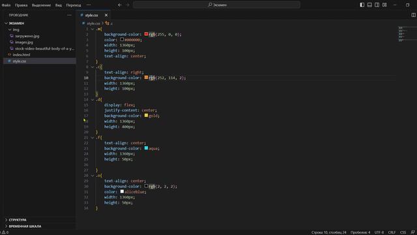The height and width of the screenshot is (235, 417).
Task: Click the ПРОВОДНИК panel title
Action: coord(18,15)
